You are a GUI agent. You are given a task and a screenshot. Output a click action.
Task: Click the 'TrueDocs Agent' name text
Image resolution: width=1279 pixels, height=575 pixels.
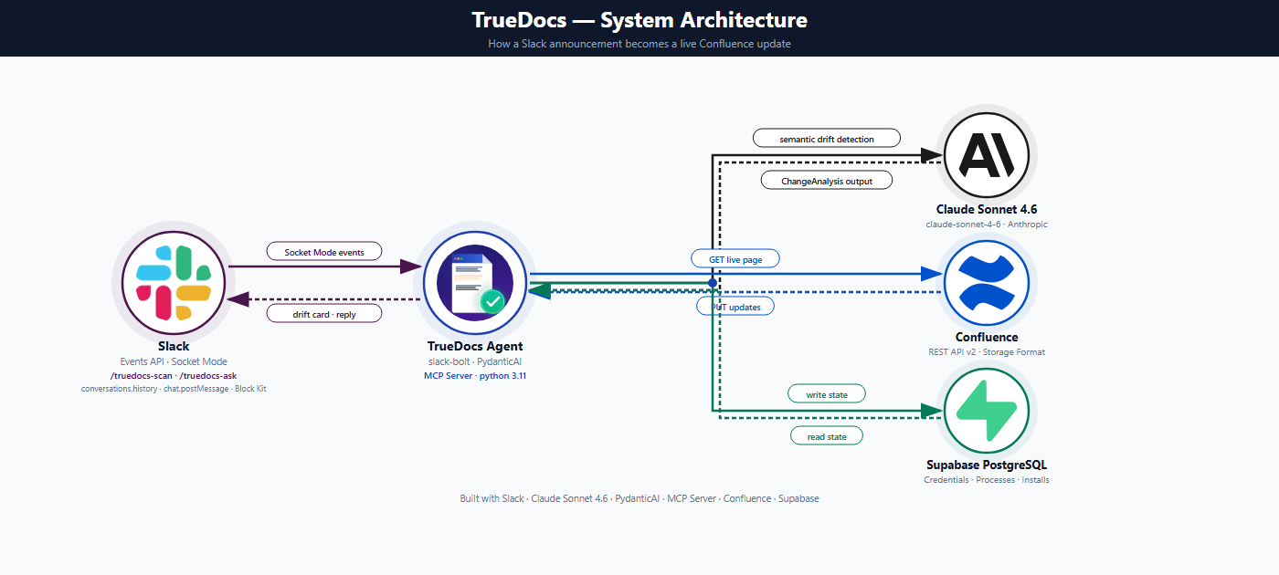pyautogui.click(x=475, y=346)
